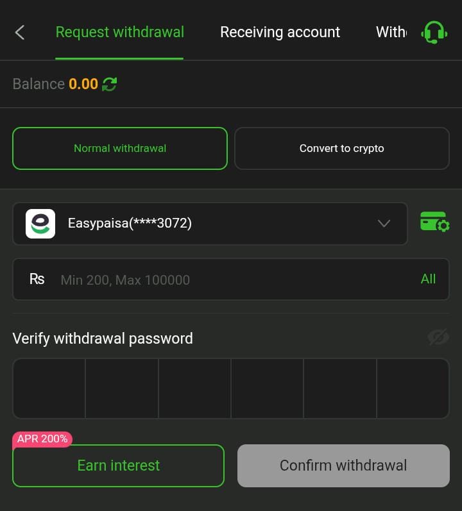Tap the Rs currency symbol
The height and width of the screenshot is (511, 462).
coord(37,279)
